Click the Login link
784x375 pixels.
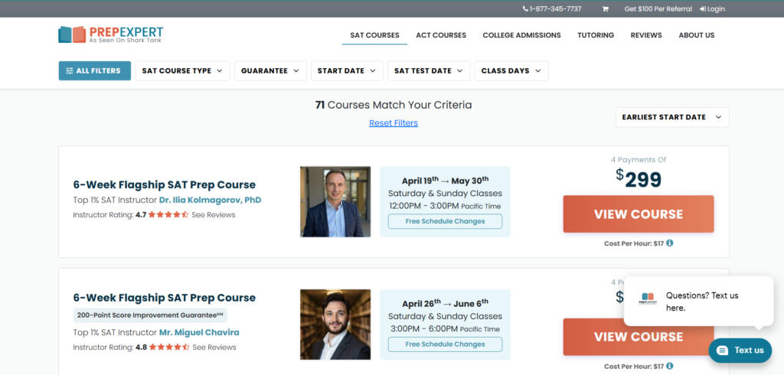click(x=712, y=9)
